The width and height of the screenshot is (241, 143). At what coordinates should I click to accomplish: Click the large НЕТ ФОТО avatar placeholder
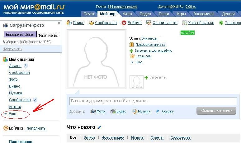point(97,60)
